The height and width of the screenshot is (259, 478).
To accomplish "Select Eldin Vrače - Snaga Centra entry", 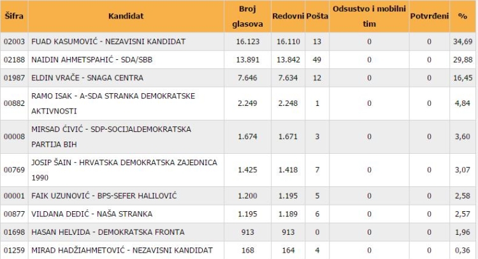I will pos(87,78).
